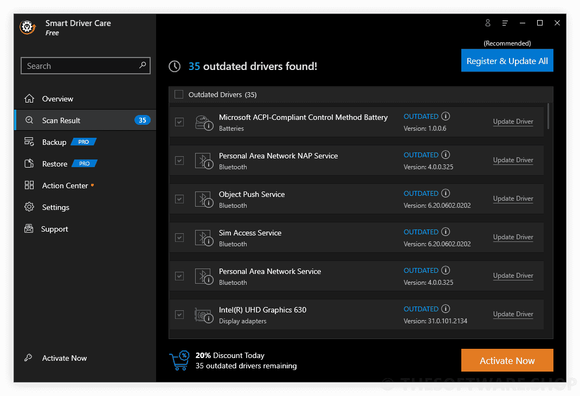Click the Support envelope icon
The height and width of the screenshot is (396, 580).
[x=29, y=229]
